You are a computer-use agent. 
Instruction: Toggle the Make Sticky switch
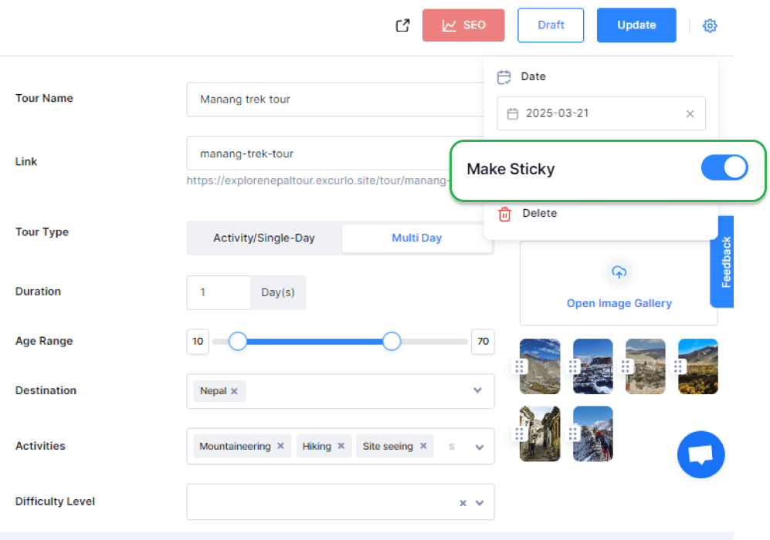point(724,167)
